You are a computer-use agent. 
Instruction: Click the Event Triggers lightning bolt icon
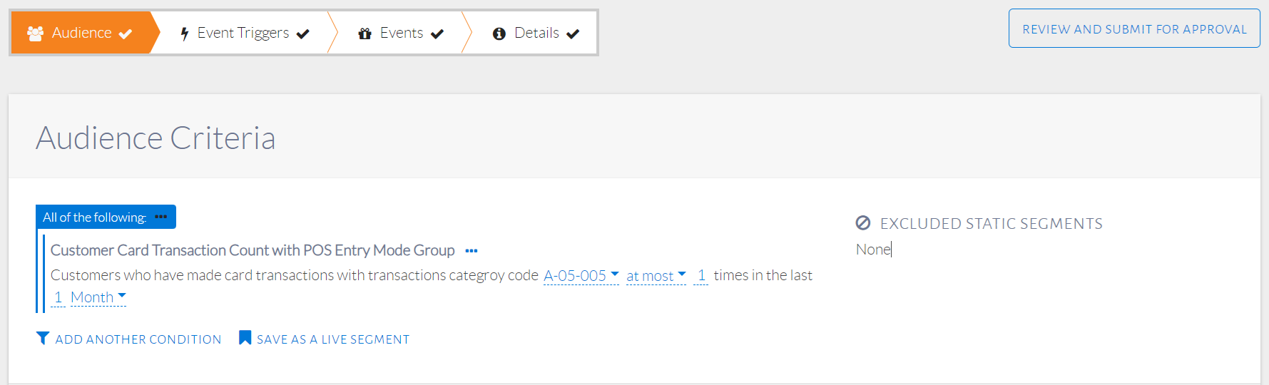185,34
